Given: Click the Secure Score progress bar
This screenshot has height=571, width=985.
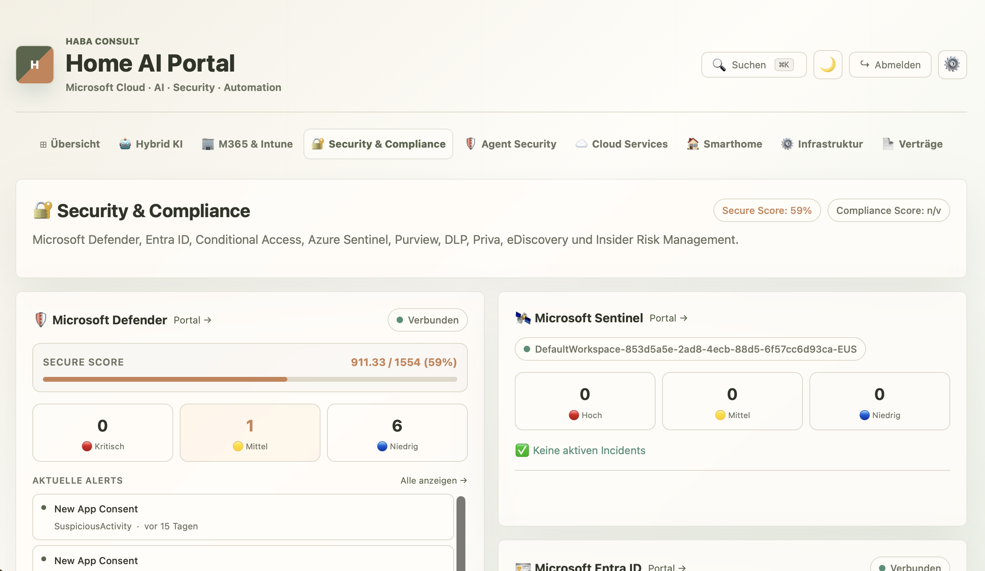Looking at the screenshot, I should coord(250,379).
